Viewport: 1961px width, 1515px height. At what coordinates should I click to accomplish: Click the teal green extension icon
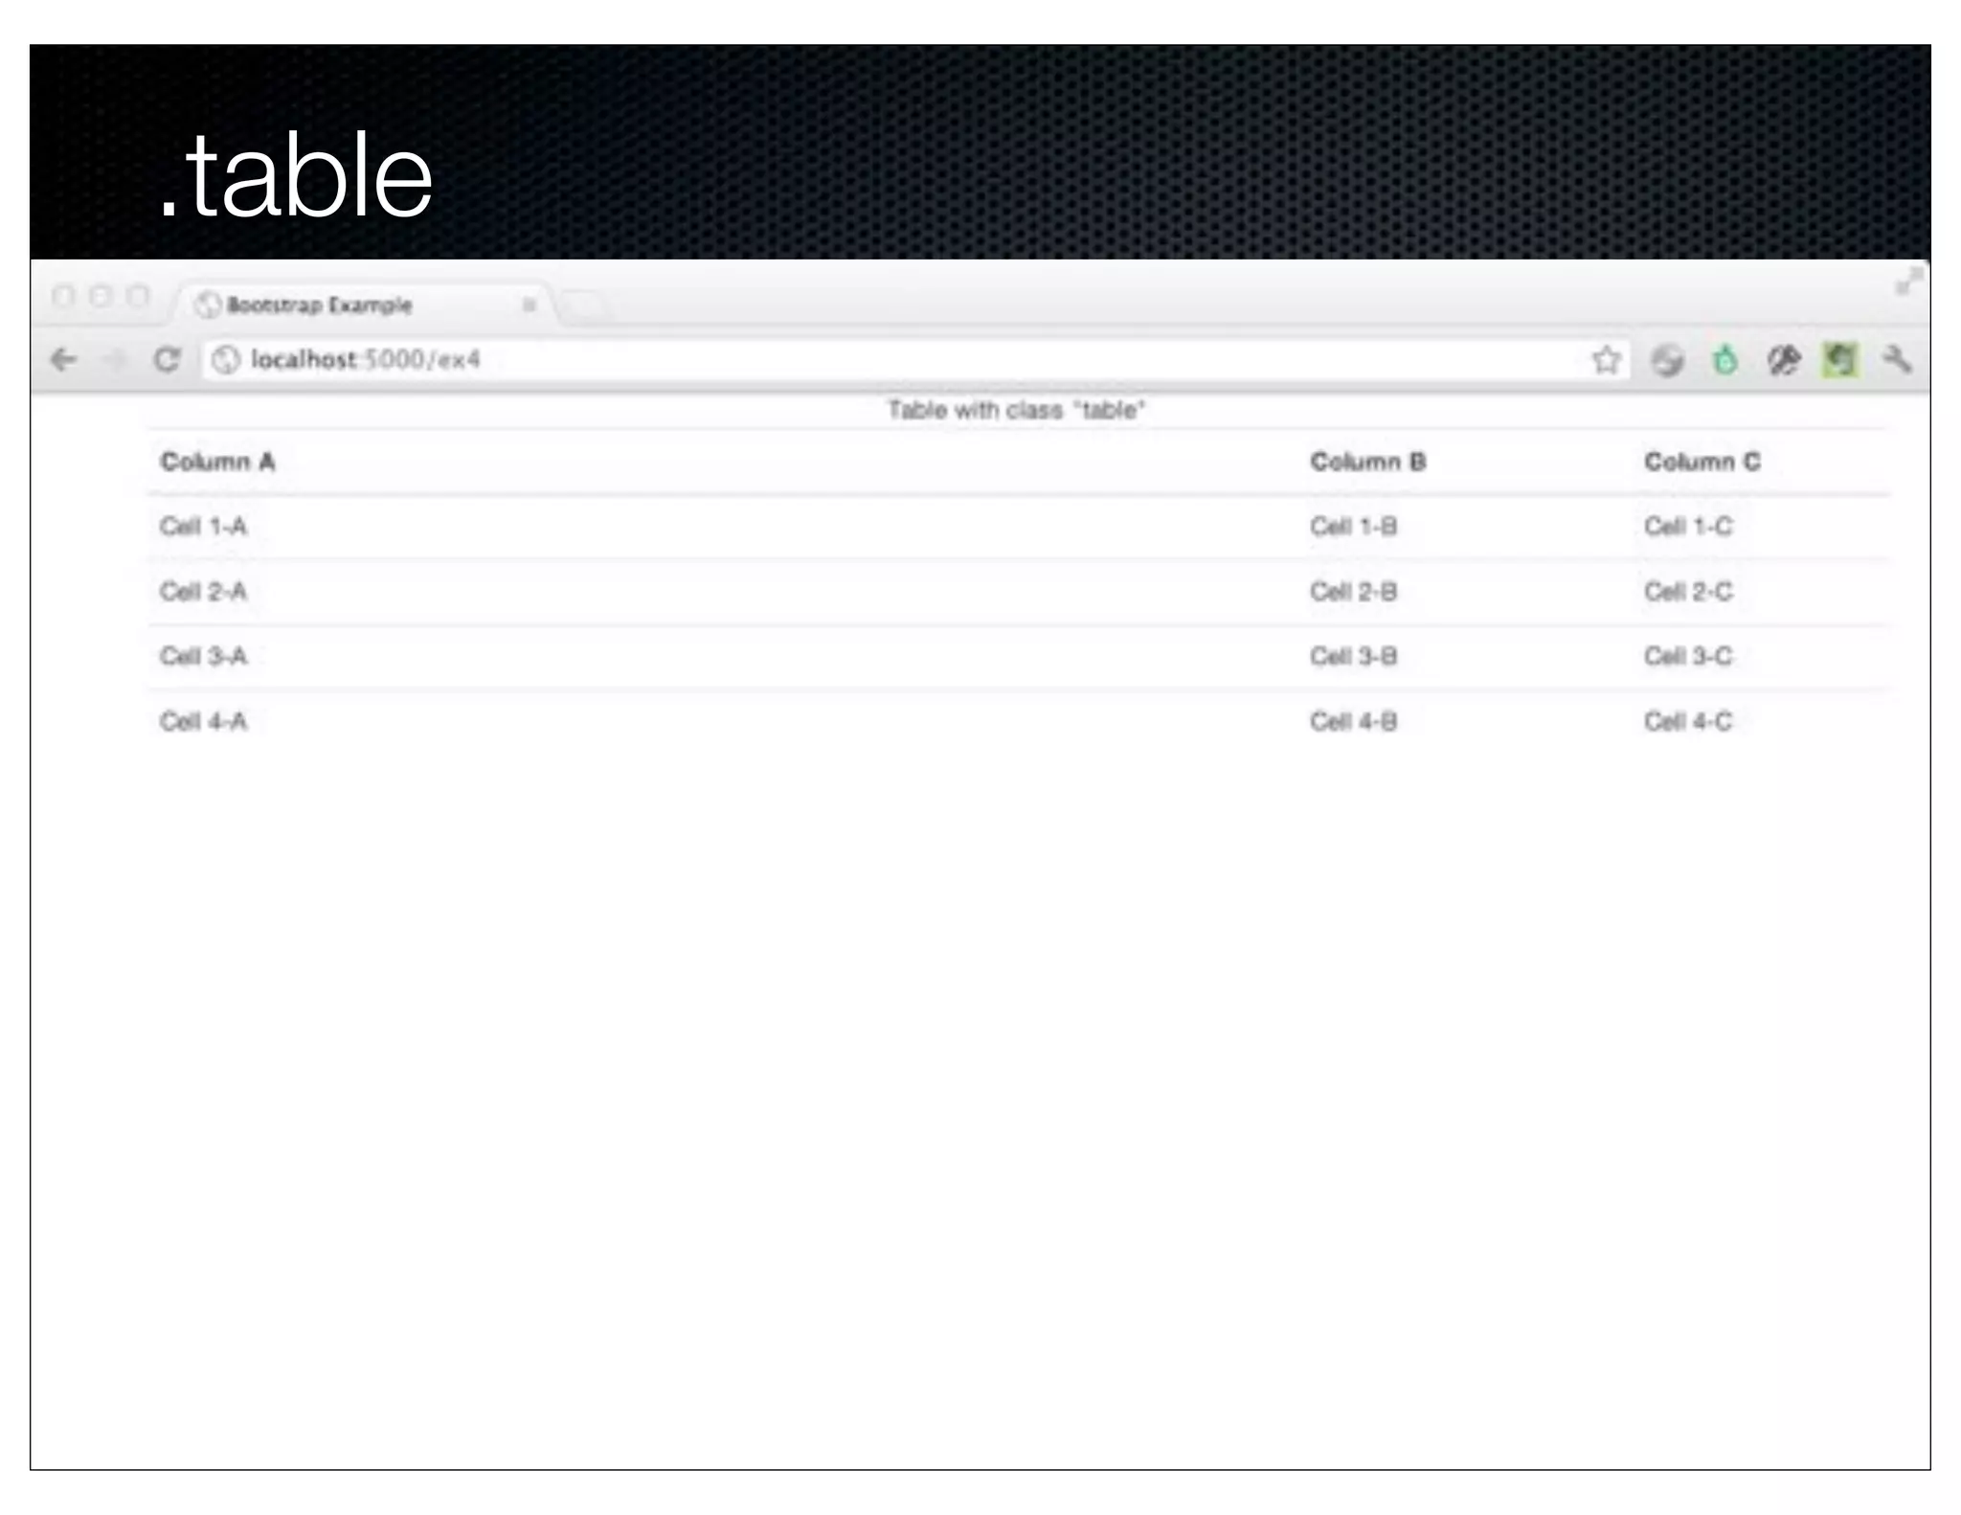point(1724,361)
